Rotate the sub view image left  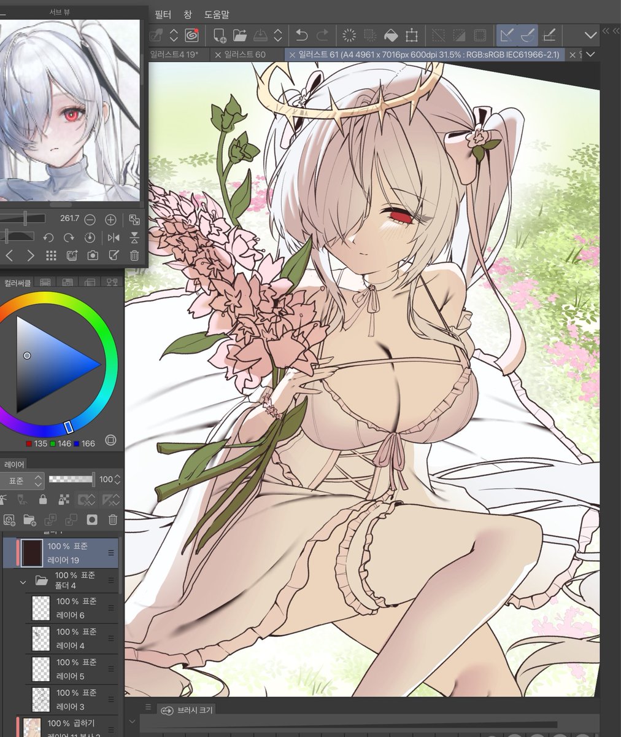48,237
